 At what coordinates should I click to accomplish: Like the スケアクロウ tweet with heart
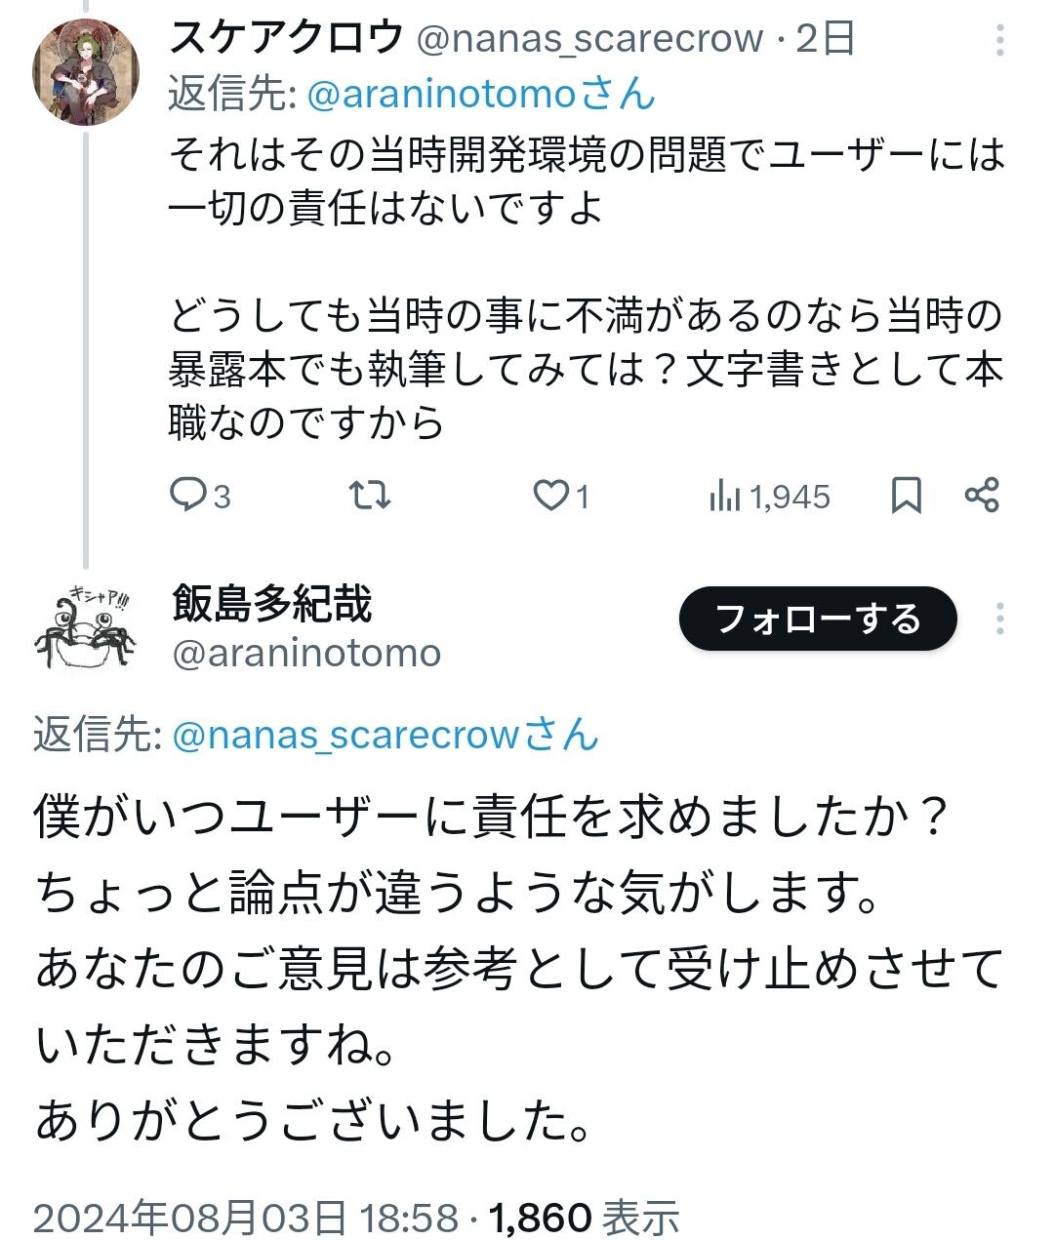[x=550, y=496]
